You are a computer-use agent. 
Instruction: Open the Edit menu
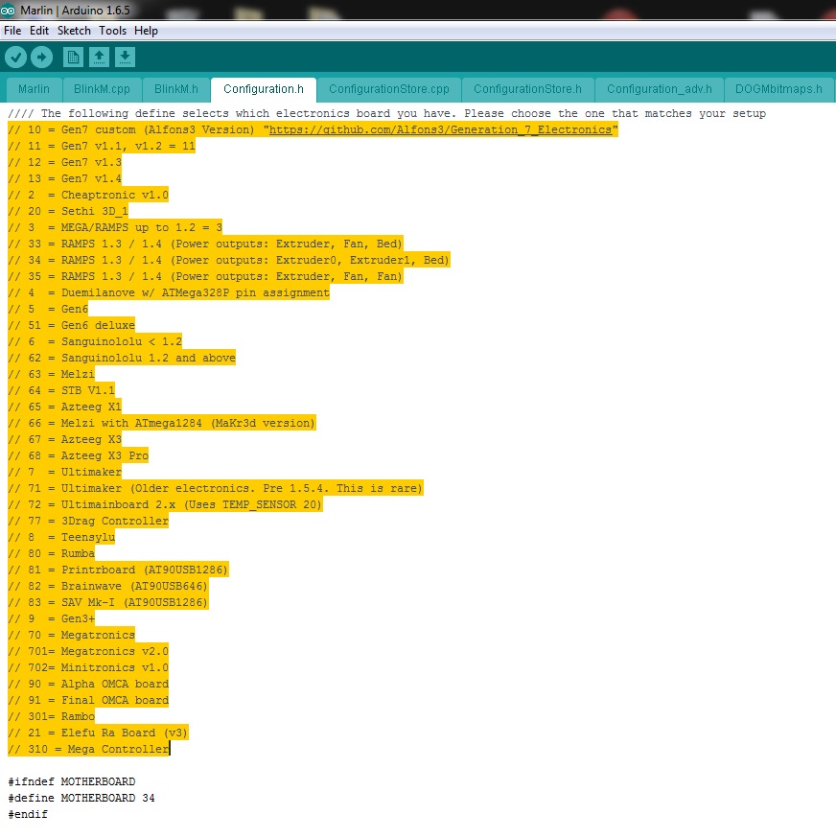[x=39, y=31]
